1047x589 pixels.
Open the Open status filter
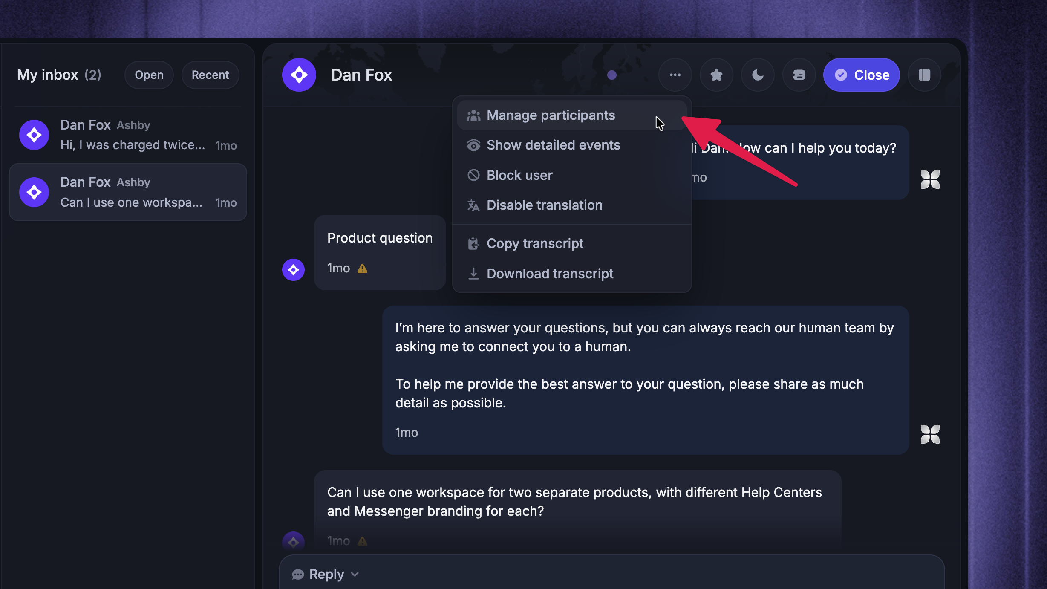coord(149,75)
